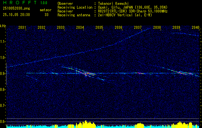Click the kHz axis unit label
The width and height of the screenshot is (202, 128).
click(x=3, y=26)
